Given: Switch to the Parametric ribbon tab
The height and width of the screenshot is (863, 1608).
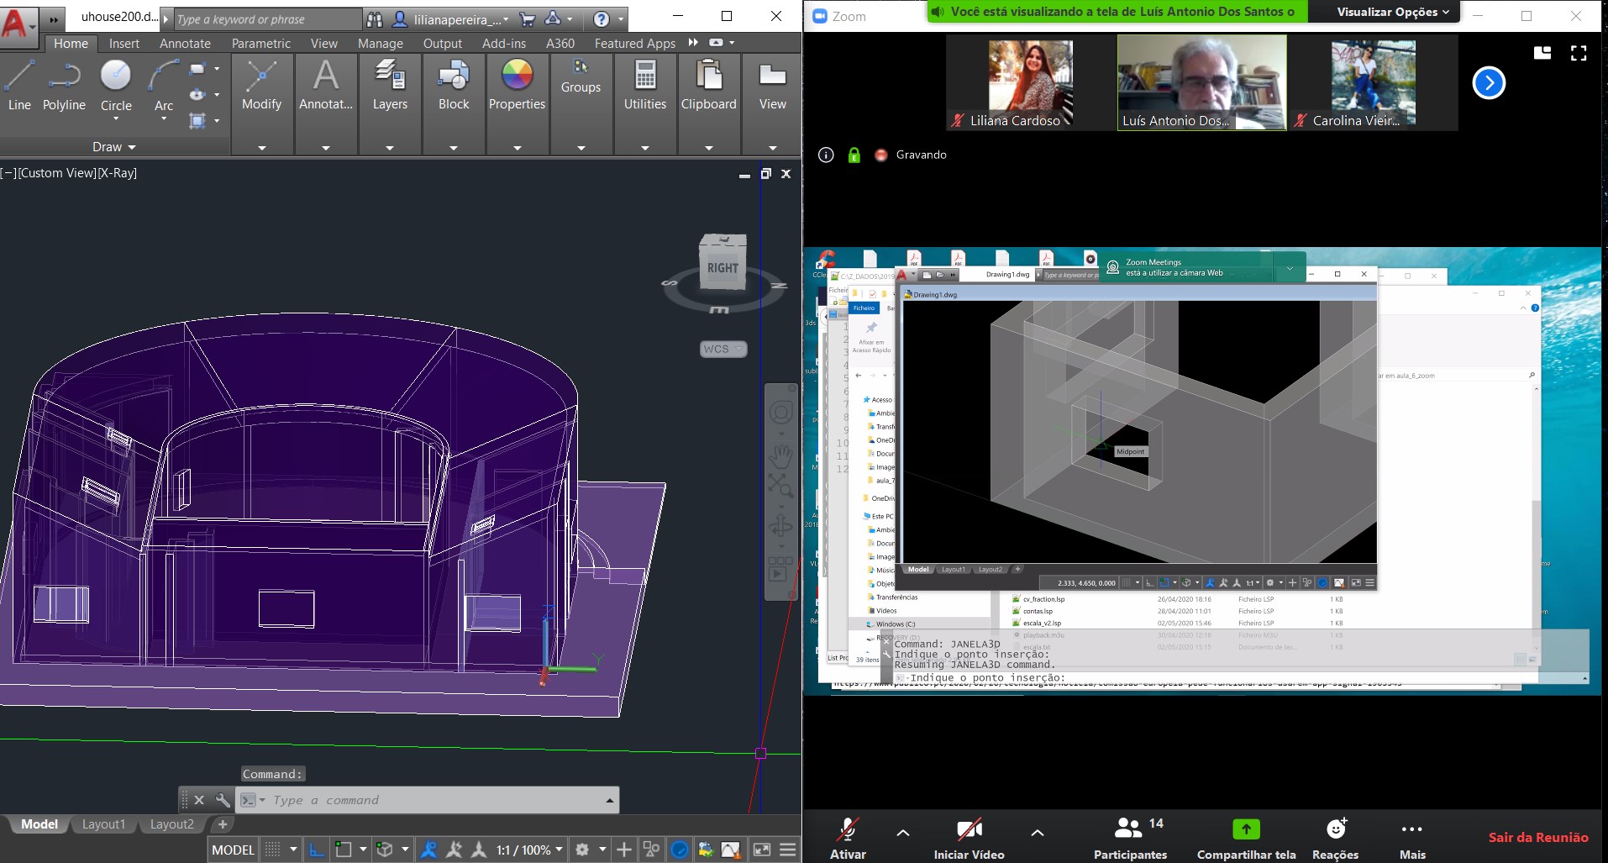Looking at the screenshot, I should coord(261,44).
